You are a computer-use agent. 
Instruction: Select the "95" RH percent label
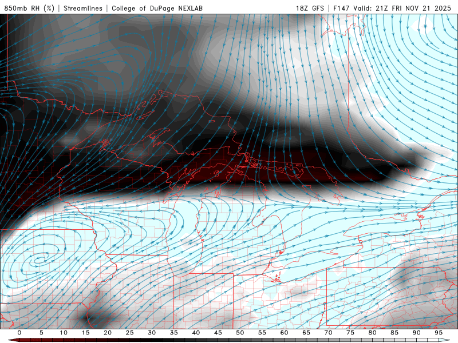[439, 333]
